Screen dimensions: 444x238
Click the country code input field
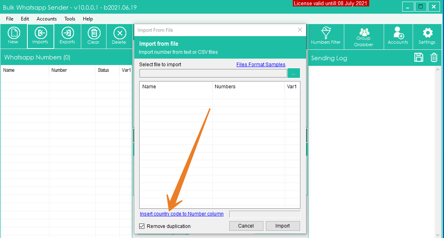click(265, 214)
